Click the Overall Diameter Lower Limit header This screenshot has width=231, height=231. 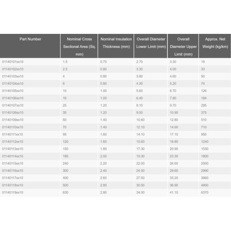[x=151, y=43]
